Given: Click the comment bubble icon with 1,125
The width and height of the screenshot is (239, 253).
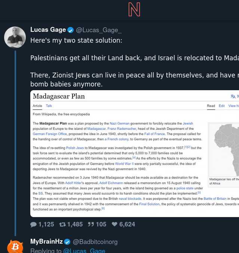Looking at the screenshot, I should tap(33, 225).
